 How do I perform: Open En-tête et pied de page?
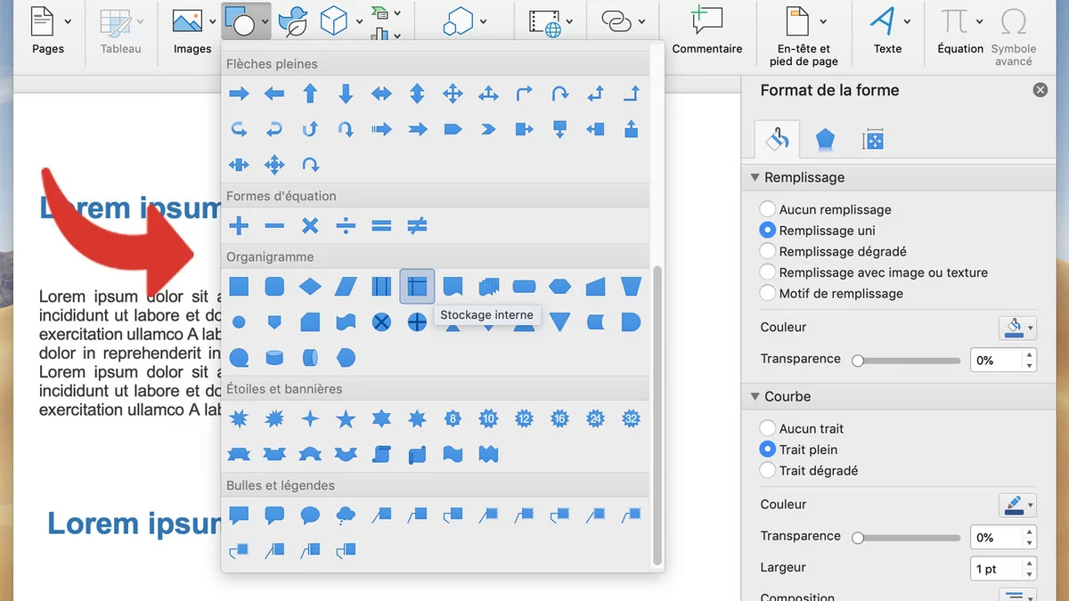pos(804,36)
